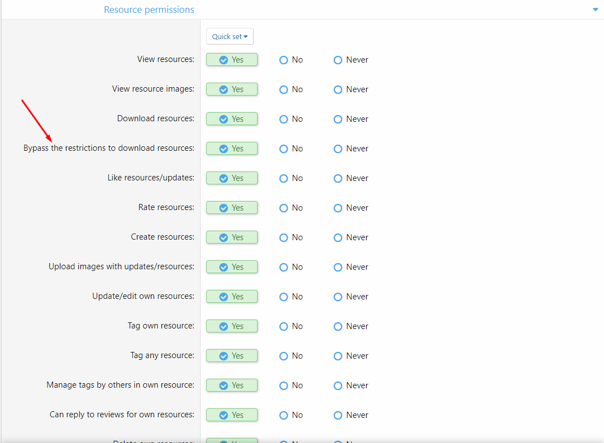The width and height of the screenshot is (604, 443).
Task: Select No for Update/edit own resources
Action: (x=283, y=296)
